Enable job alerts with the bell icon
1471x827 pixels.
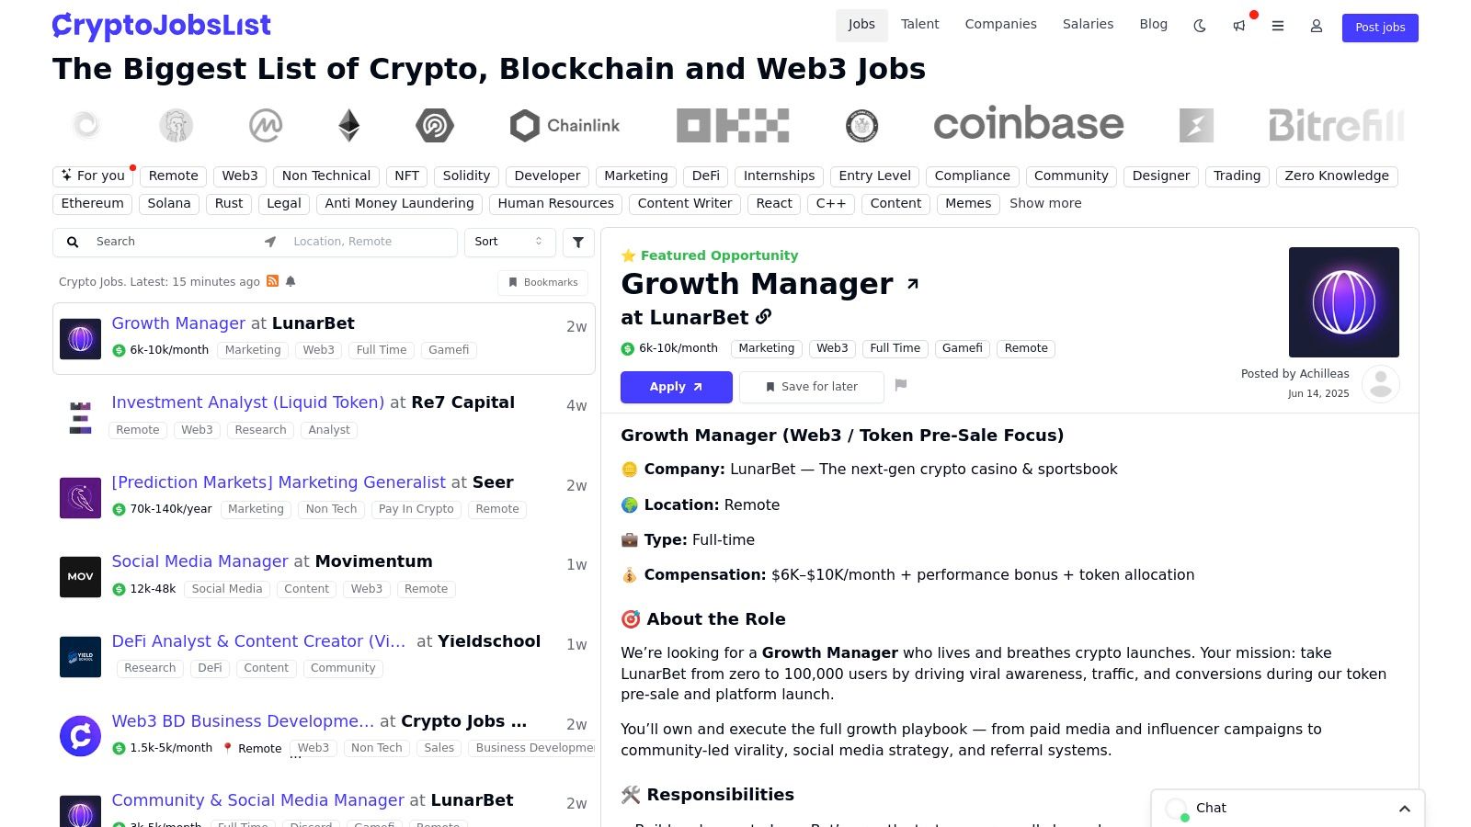coord(291,282)
